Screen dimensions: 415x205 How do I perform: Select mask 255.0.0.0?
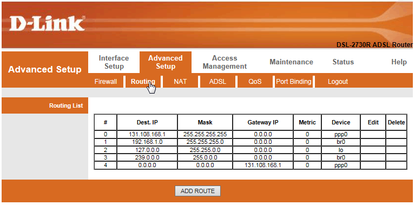(205, 158)
